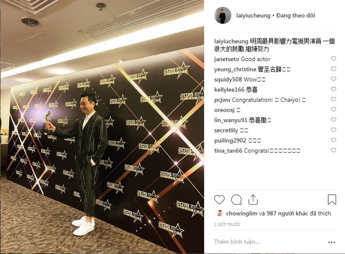
Task: Visit the yeung_christine commenter profile
Action: [235, 69]
